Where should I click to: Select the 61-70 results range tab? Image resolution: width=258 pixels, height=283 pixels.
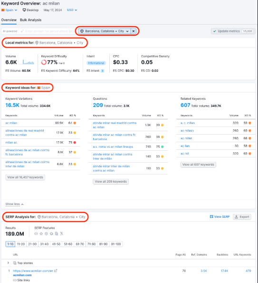[80, 244]
